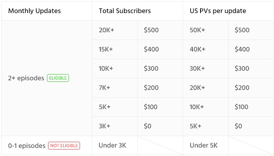Click the US PVs per update header

tap(218, 11)
